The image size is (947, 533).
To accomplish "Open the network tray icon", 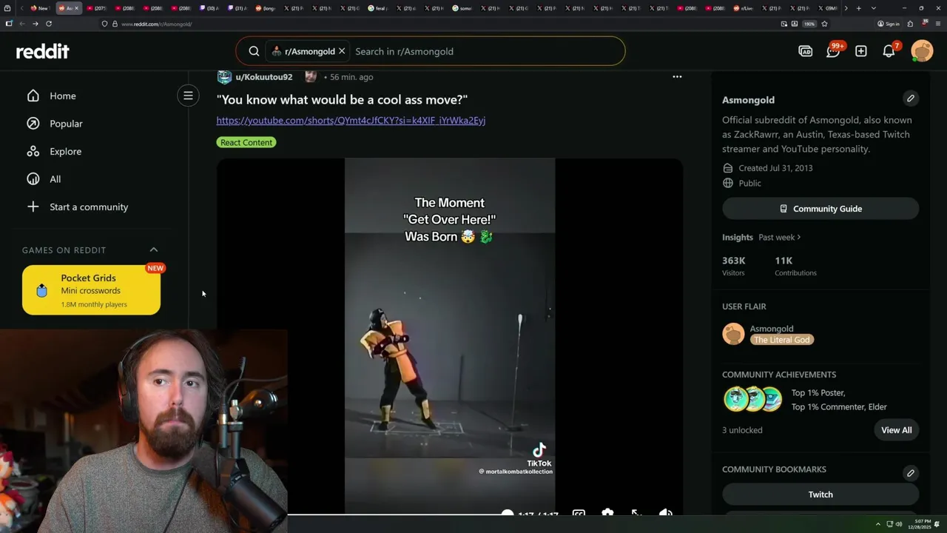I will (889, 524).
